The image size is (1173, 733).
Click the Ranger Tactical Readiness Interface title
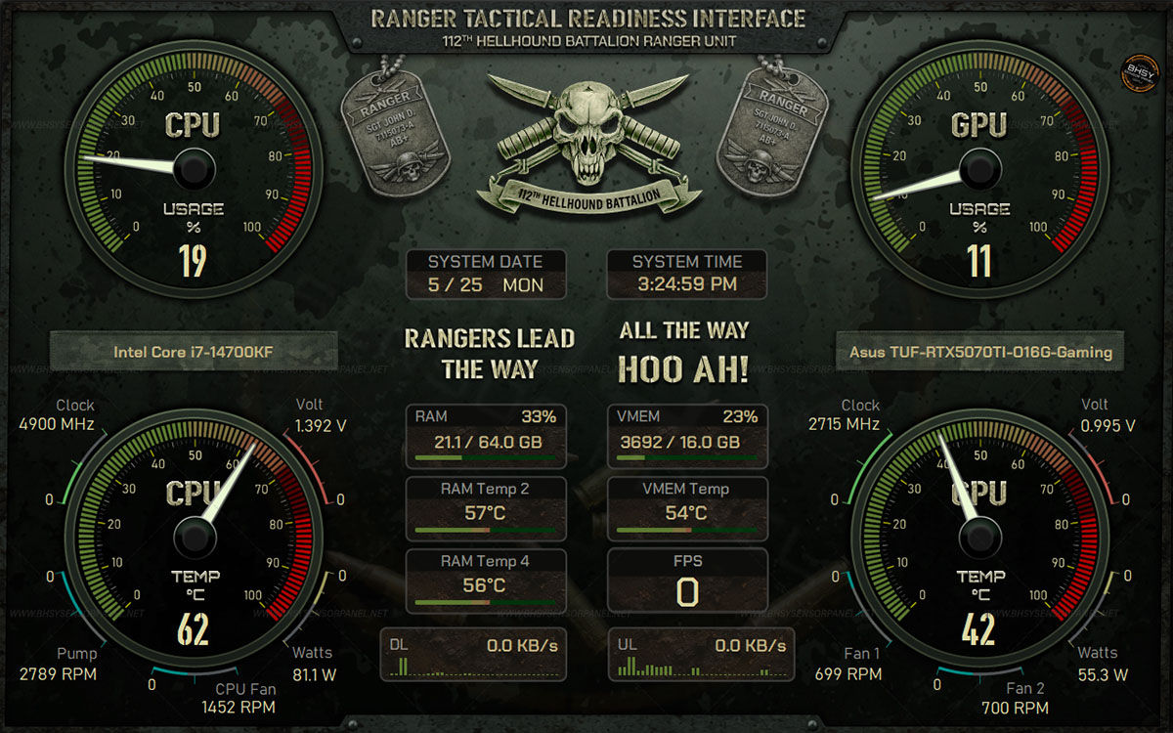click(x=588, y=19)
